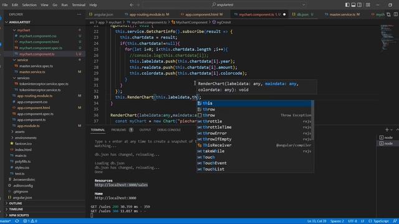Split editor right icon
399x224 pixels.
[x=396, y=14]
